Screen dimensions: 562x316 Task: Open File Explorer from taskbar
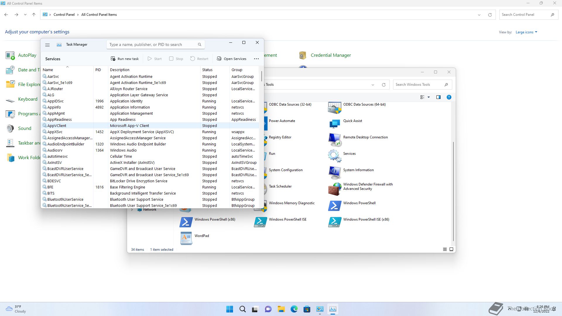281,309
